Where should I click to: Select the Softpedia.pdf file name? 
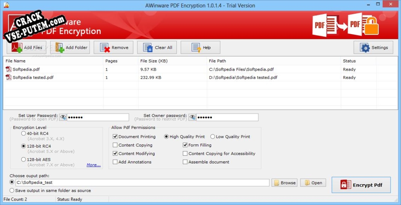point(26,69)
